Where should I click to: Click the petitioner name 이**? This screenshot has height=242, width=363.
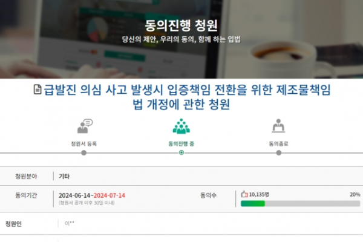pos(70,223)
